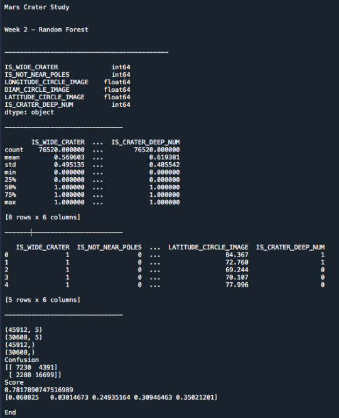Image resolution: width=339 pixels, height=418 pixels.
Task: Select feature importance 0.35021201
Action: [195, 397]
